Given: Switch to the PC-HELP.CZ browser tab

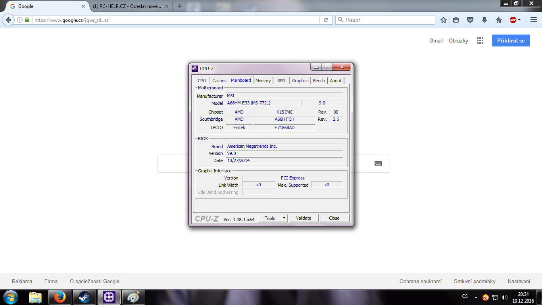Looking at the screenshot, I should pyautogui.click(x=127, y=6).
